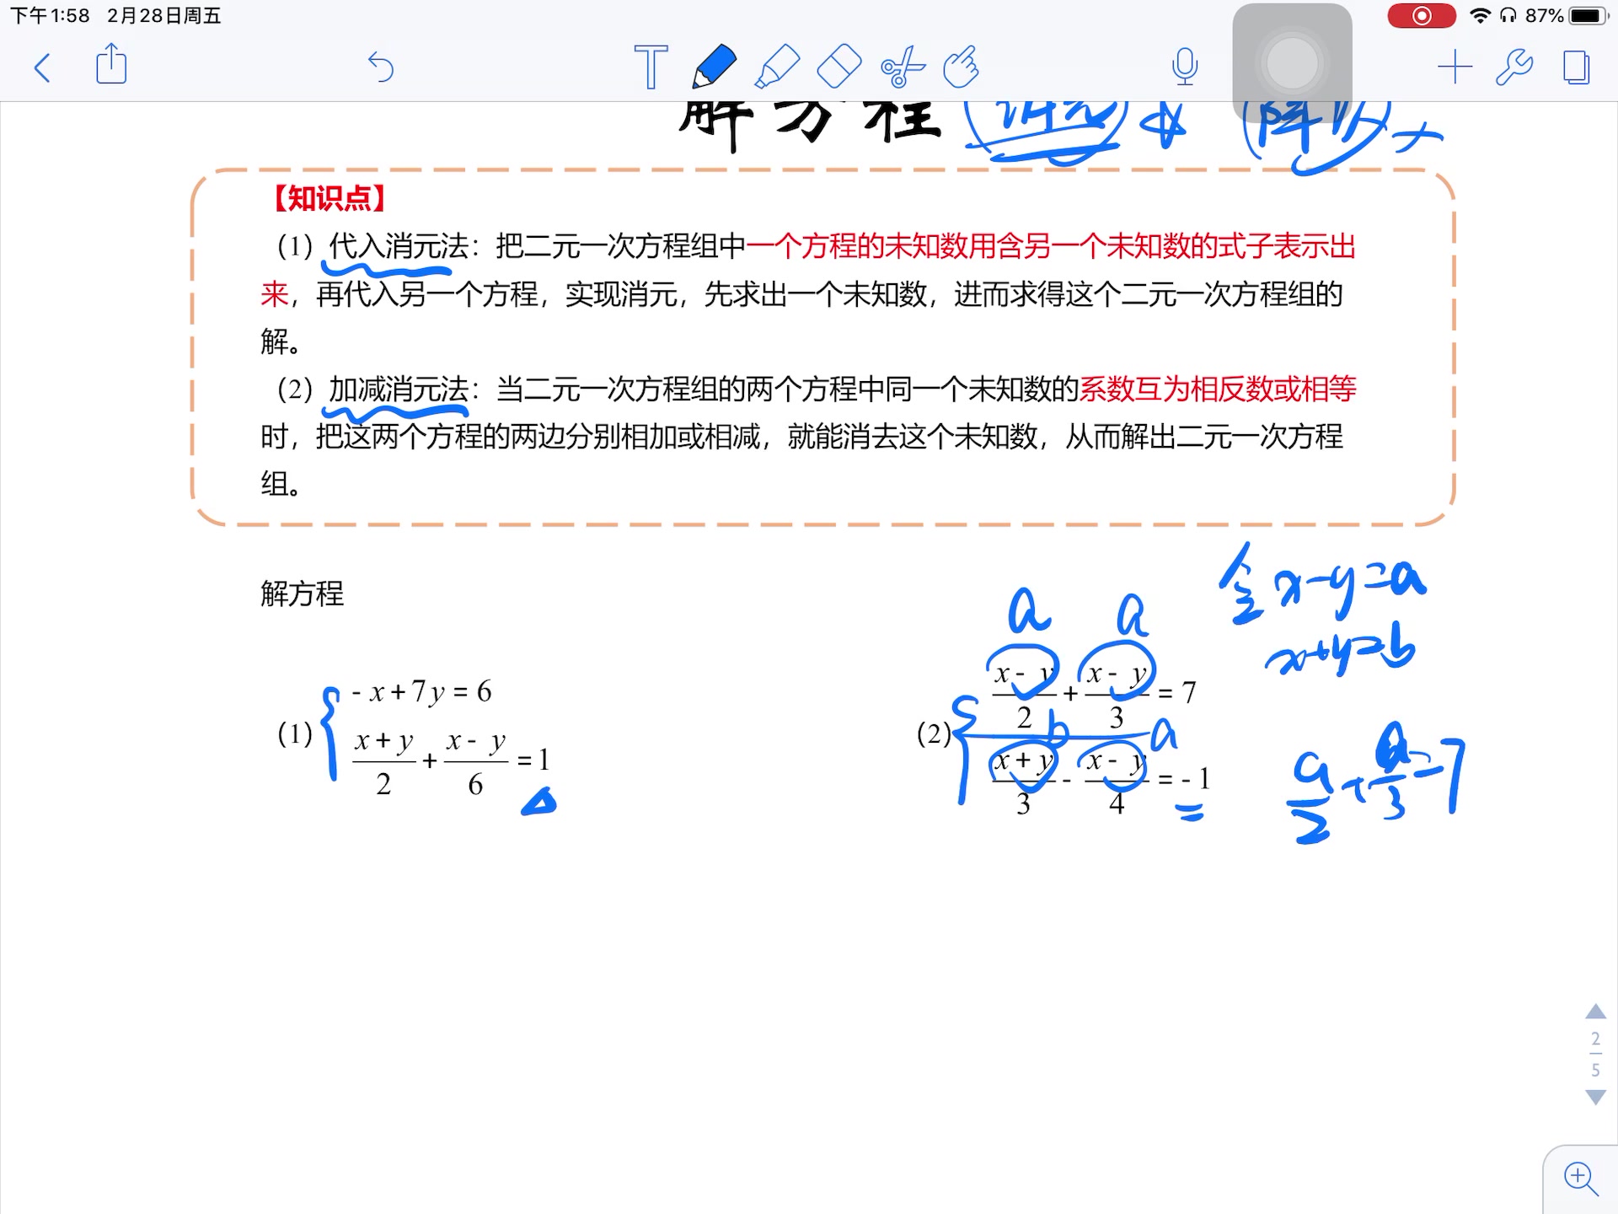
Task: Activate the Eraser tool
Action: click(x=838, y=67)
